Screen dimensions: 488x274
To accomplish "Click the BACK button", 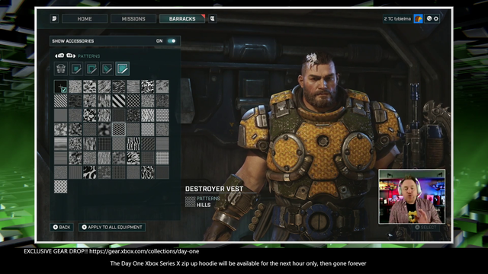I will [x=62, y=227].
